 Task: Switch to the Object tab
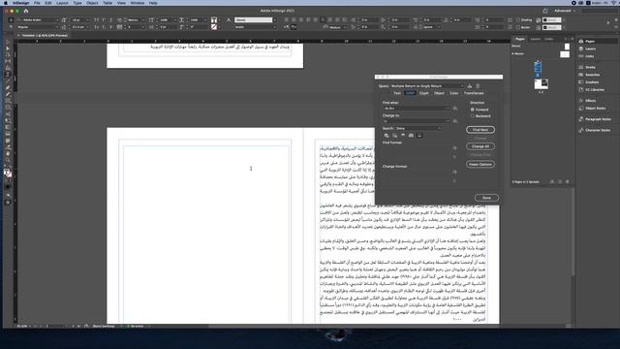pos(439,93)
